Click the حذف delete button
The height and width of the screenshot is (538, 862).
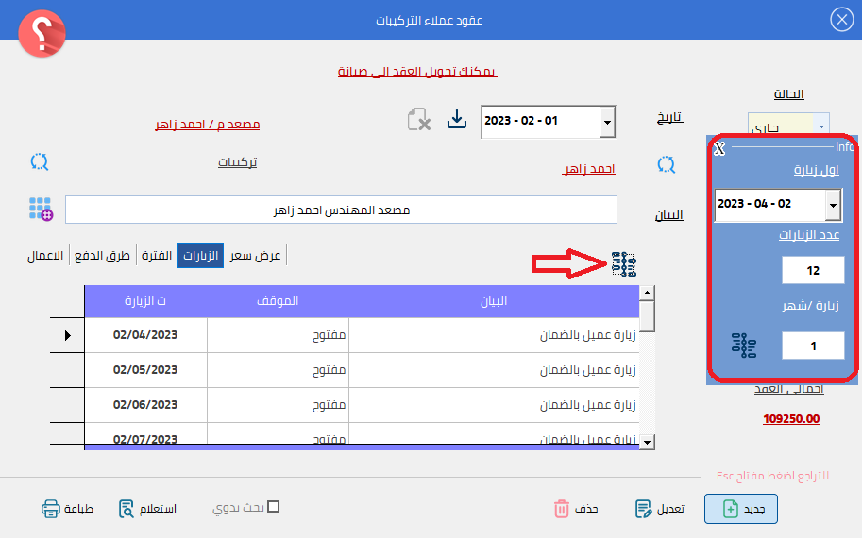(x=576, y=509)
